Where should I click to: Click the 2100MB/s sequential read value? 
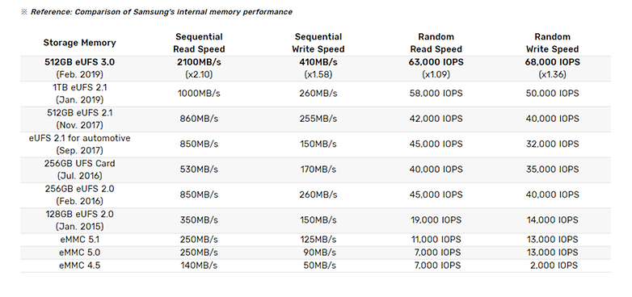pyautogui.click(x=199, y=62)
